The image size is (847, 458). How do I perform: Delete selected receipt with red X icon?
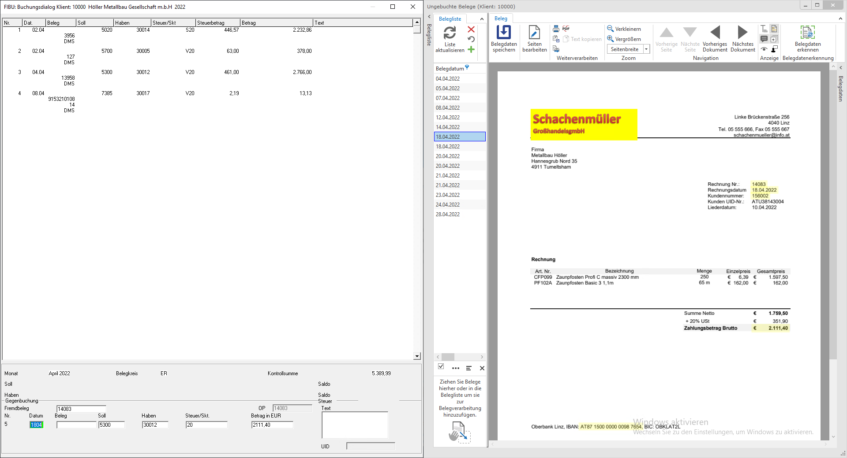471,29
